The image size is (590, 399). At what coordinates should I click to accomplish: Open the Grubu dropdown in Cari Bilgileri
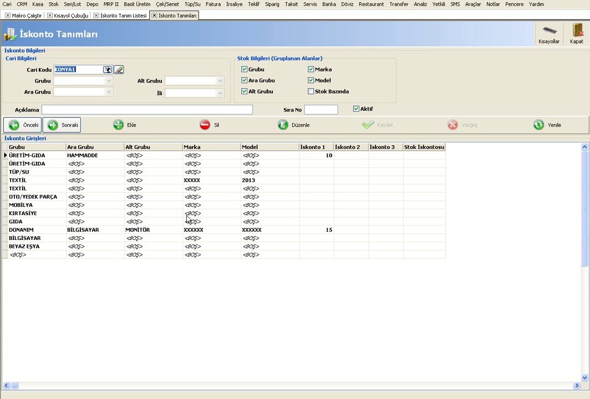click(109, 81)
